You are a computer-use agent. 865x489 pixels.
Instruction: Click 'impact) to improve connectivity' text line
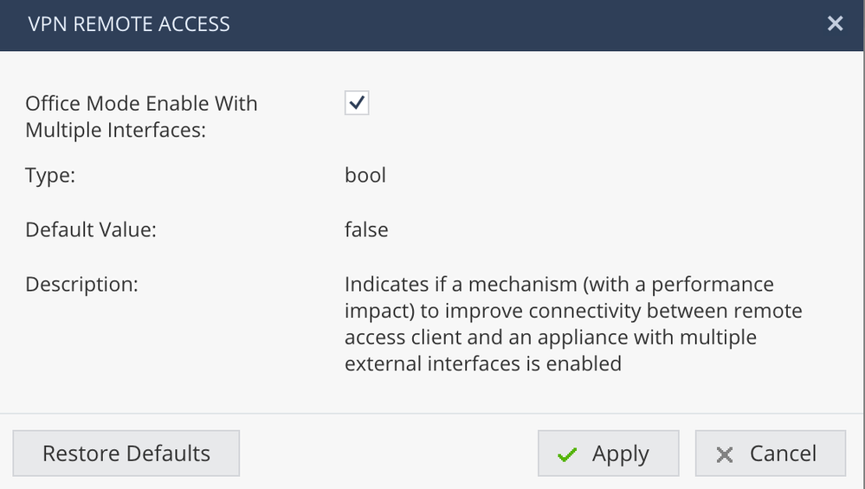(x=573, y=311)
